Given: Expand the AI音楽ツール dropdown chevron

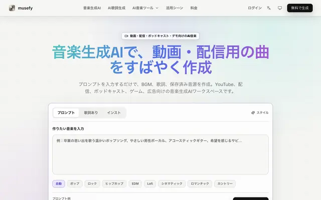Looking at the screenshot, I should (x=157, y=8).
